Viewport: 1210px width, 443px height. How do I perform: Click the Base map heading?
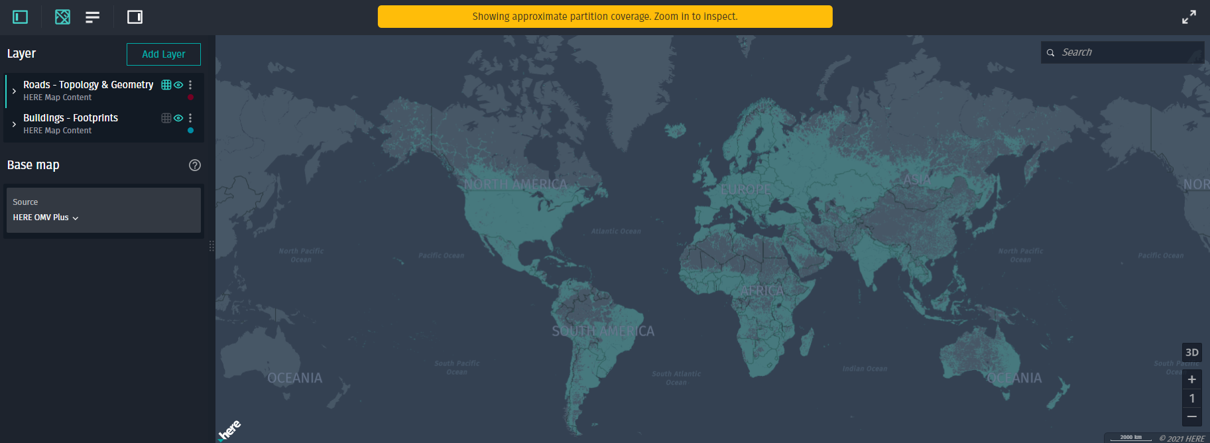click(33, 165)
